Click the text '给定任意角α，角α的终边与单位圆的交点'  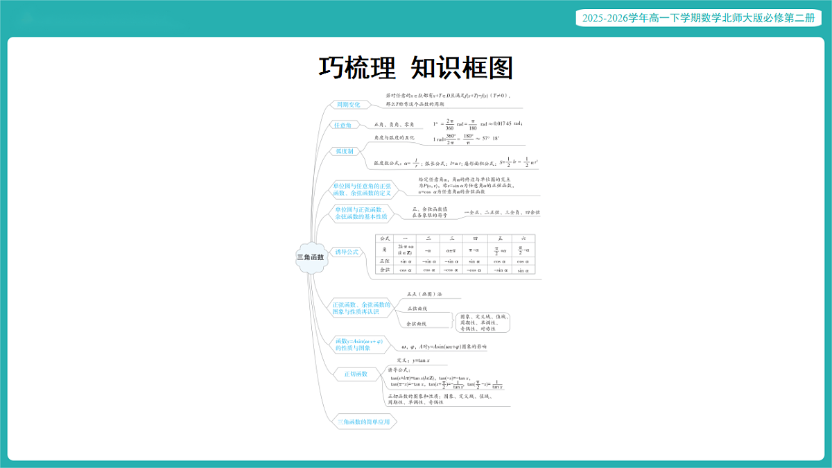[x=464, y=180]
